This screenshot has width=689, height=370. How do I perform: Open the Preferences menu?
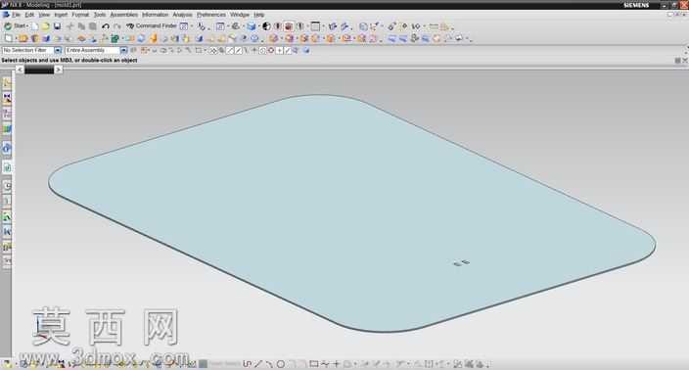tap(211, 15)
